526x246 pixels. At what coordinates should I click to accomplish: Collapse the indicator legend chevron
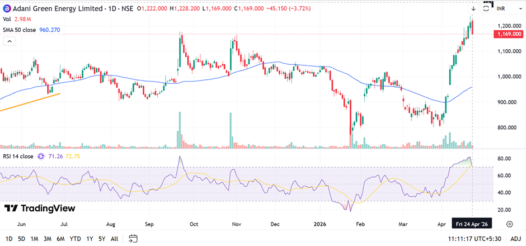[x=9, y=41]
